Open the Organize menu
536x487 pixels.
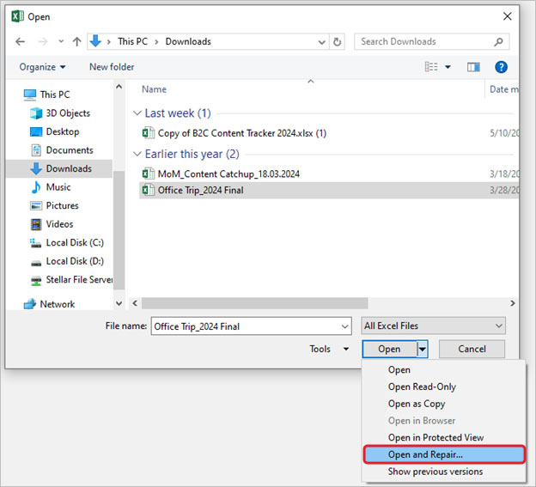(x=42, y=67)
